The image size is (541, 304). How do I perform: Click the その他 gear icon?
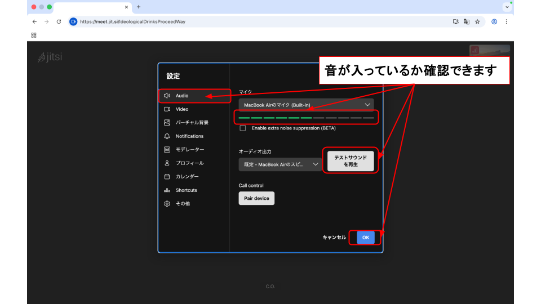pyautogui.click(x=167, y=204)
